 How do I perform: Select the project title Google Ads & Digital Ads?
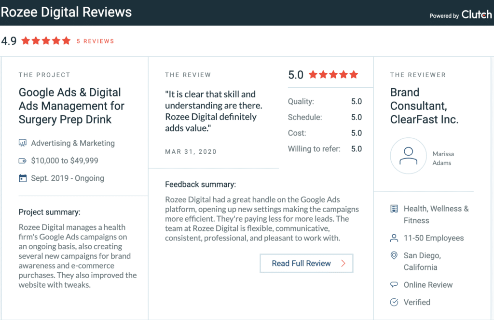(71, 106)
